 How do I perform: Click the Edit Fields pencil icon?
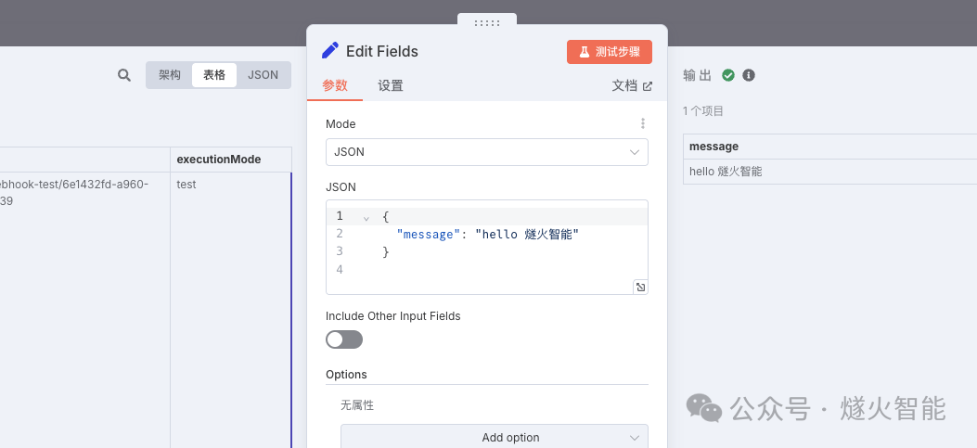click(330, 50)
